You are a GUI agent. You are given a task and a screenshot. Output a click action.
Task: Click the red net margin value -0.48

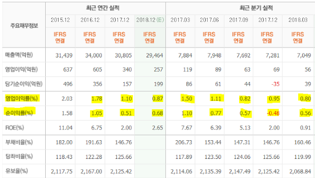tap(273, 113)
